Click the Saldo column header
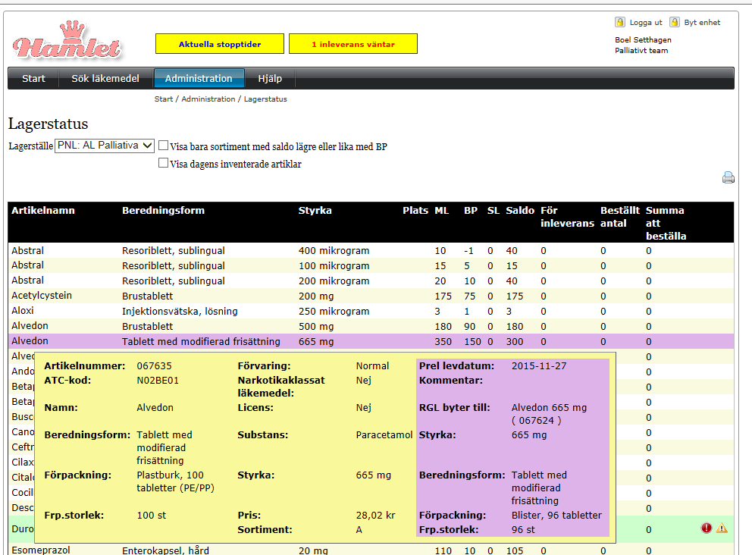Screen dimensions: 752x555 [520, 210]
